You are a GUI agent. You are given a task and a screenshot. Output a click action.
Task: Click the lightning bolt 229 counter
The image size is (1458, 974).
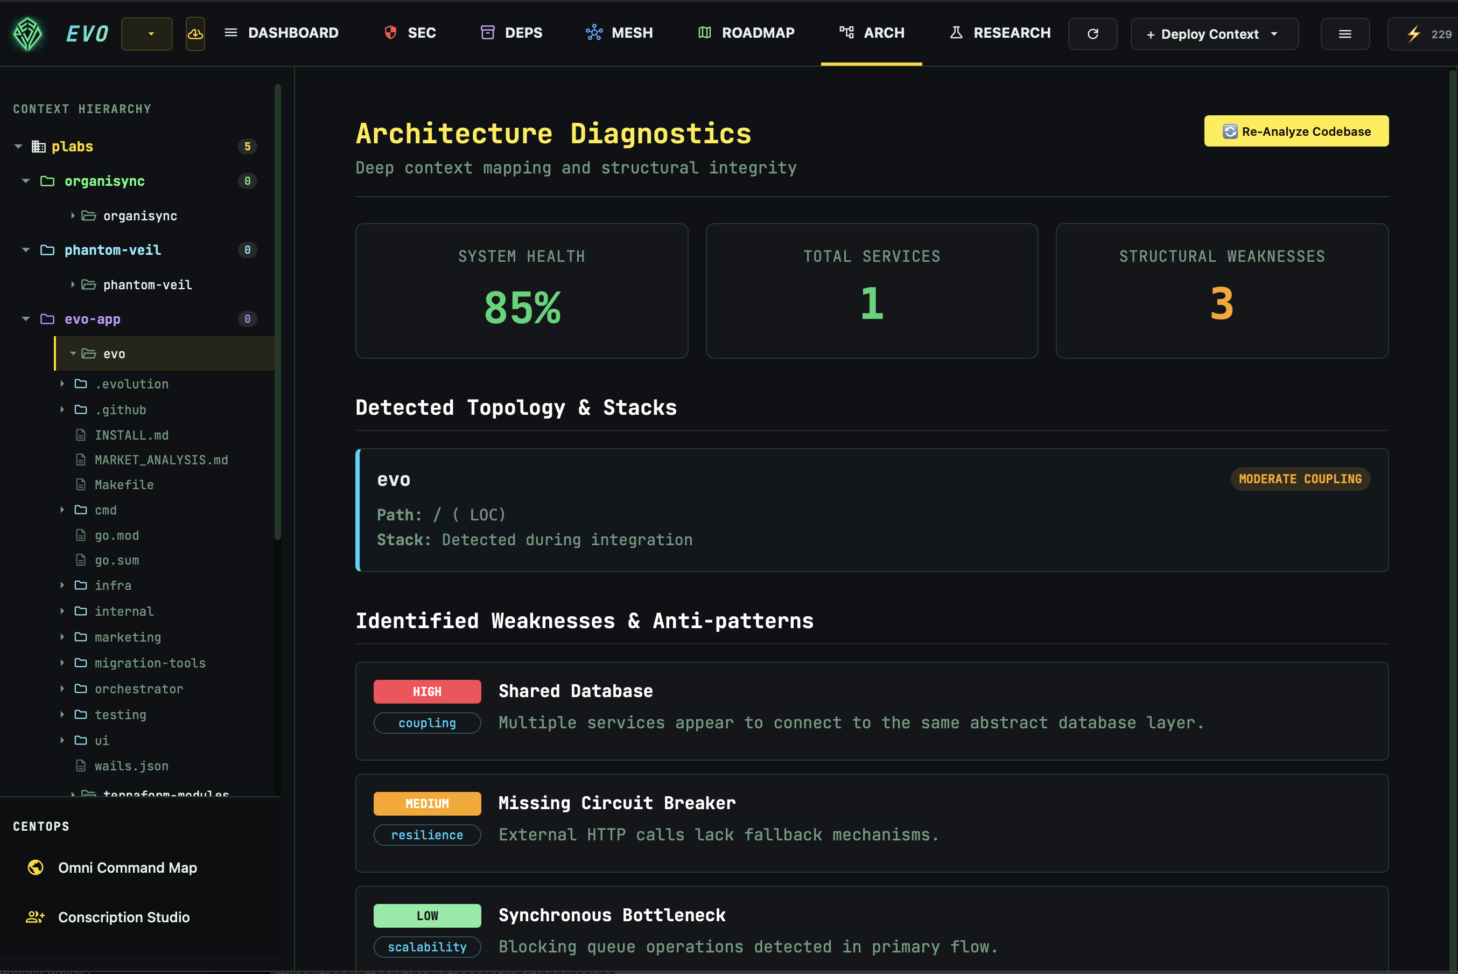click(1425, 34)
